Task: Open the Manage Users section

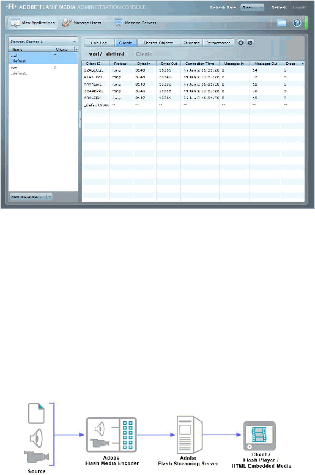Action: [x=82, y=23]
